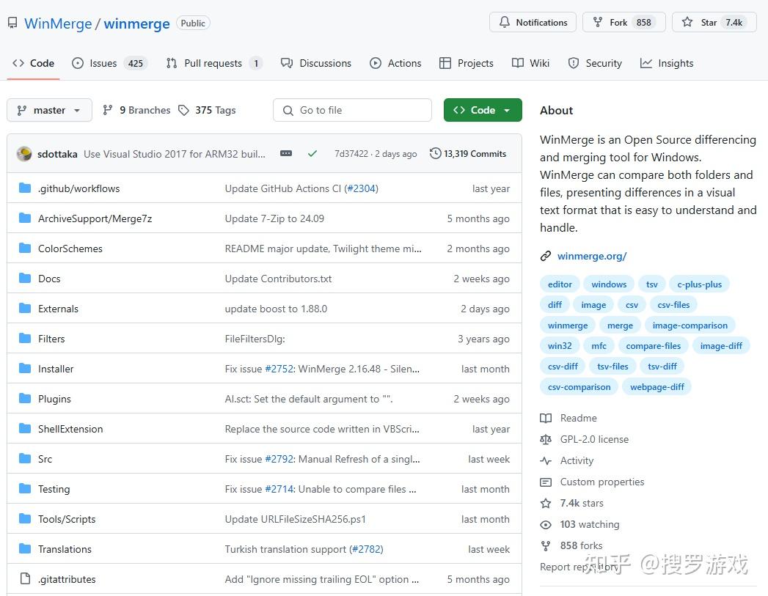
Task: Click the green commit status checkmark
Action: click(x=312, y=154)
